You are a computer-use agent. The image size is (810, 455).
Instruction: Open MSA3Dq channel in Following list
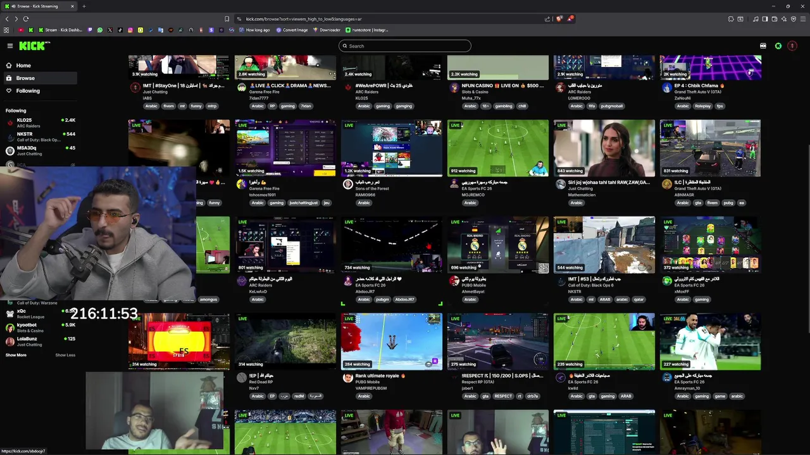[x=40, y=150]
